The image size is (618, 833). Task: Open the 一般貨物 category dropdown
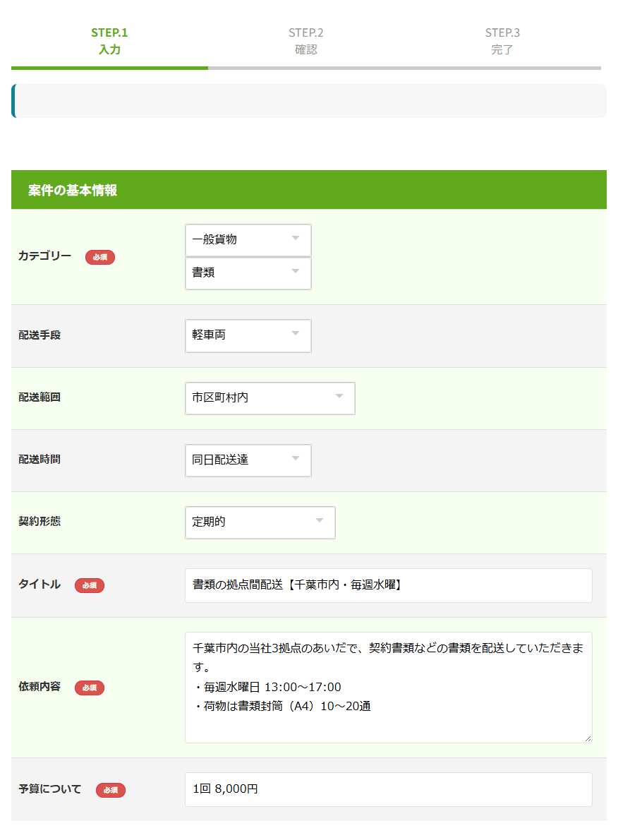coord(248,240)
